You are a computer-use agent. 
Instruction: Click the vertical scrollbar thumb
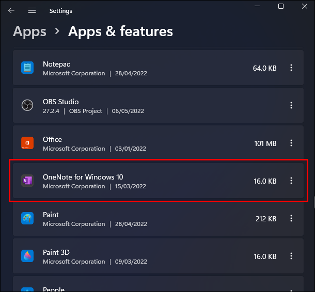(x=314, y=203)
